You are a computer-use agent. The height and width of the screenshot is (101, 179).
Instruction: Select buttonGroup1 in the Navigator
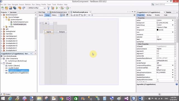[x=17, y=61]
